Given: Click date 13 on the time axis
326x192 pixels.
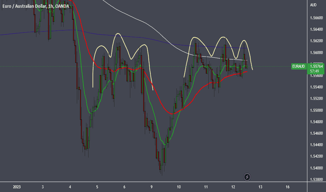Looking at the screenshot, I should (x=260, y=187).
